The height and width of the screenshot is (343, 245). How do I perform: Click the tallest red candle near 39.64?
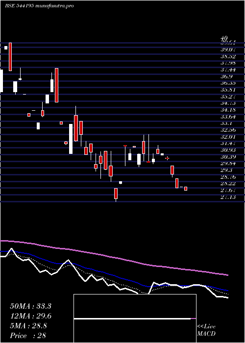click(10, 57)
